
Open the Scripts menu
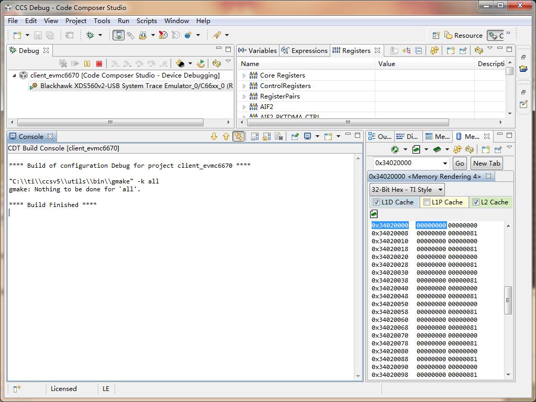click(147, 21)
